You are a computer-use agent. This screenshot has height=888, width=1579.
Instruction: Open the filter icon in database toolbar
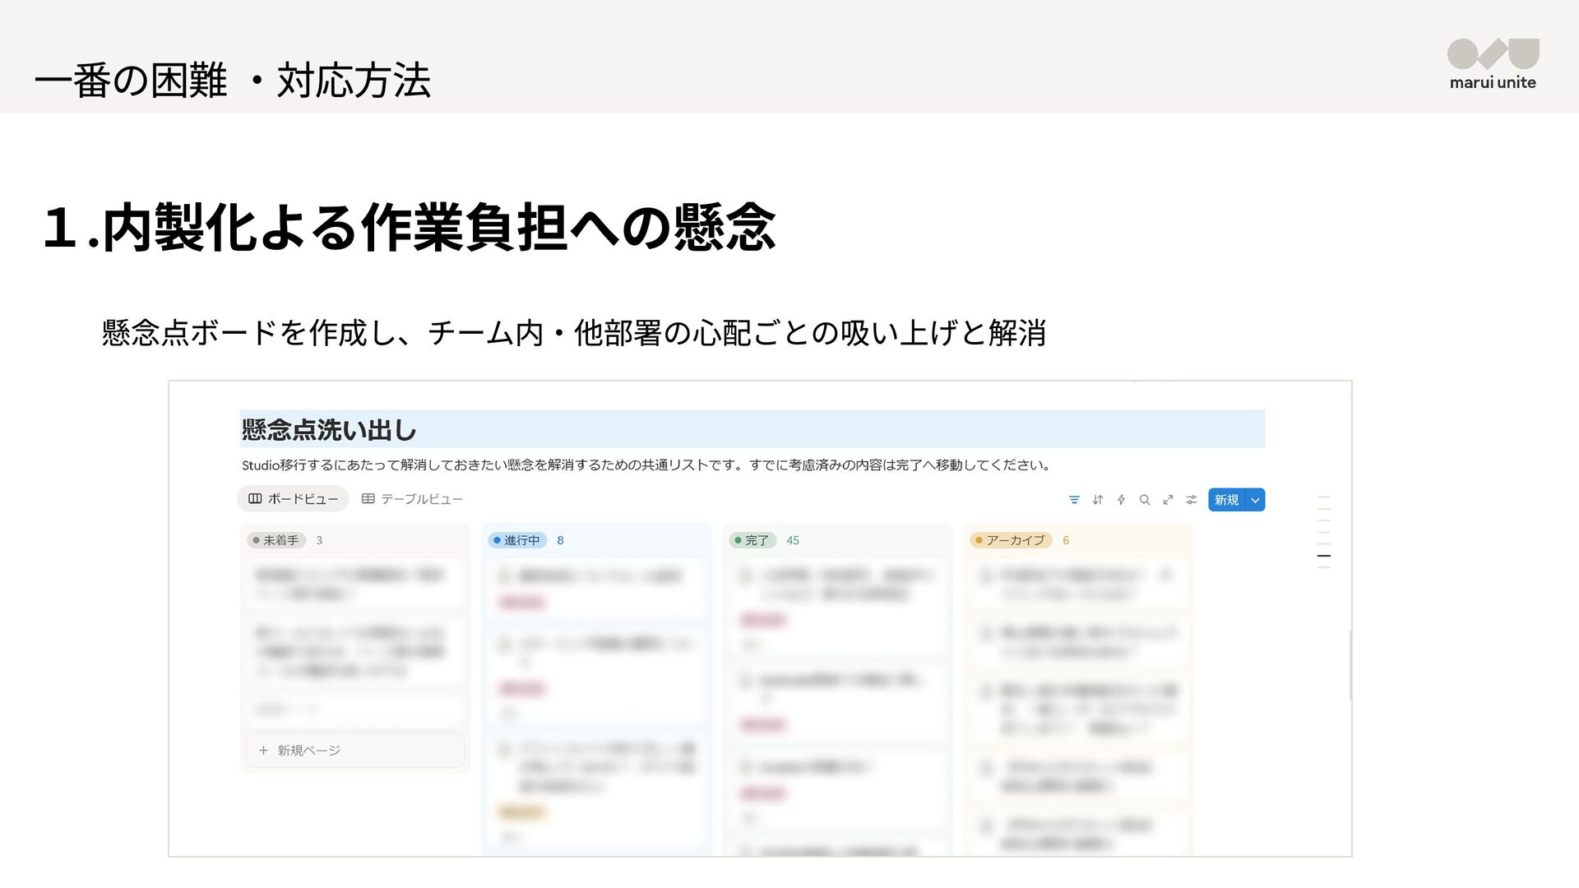1074,500
